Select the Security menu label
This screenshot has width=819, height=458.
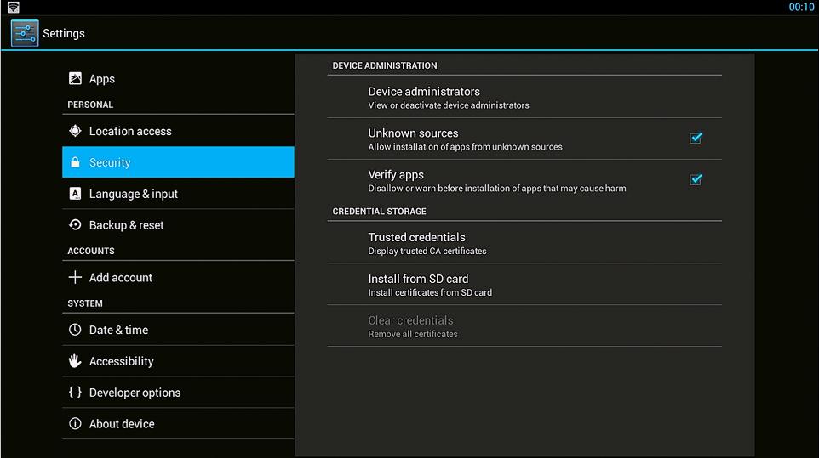(x=110, y=162)
